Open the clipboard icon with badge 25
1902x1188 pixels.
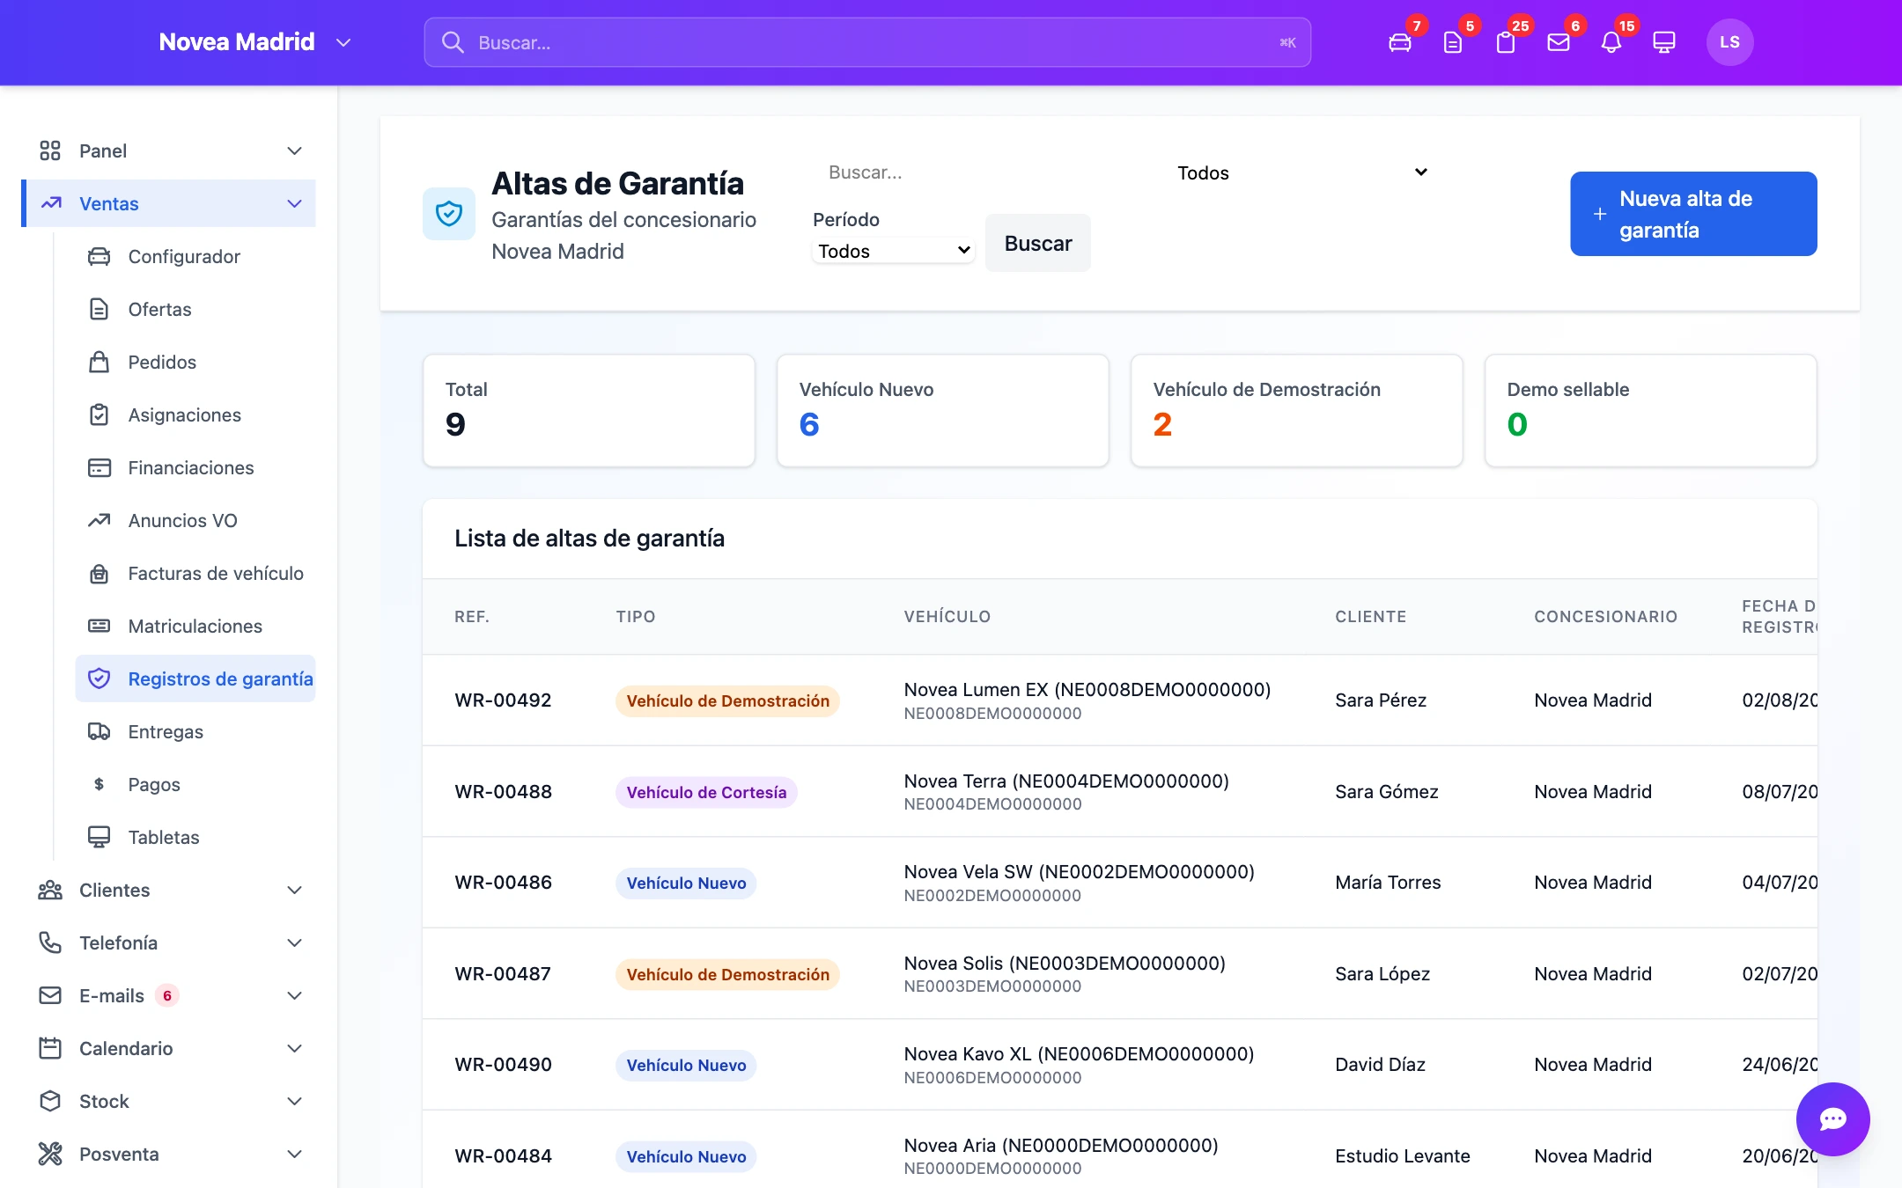[x=1506, y=42]
